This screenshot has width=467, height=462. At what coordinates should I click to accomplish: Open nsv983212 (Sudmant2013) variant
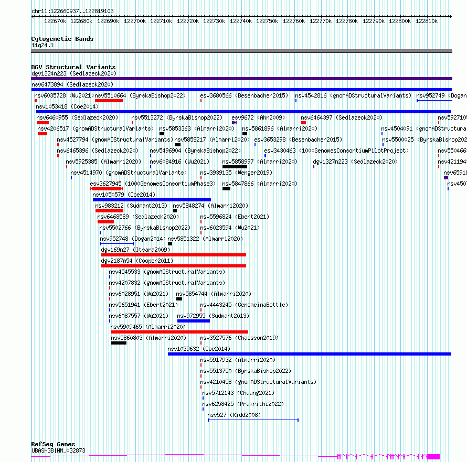pyautogui.click(x=131, y=206)
